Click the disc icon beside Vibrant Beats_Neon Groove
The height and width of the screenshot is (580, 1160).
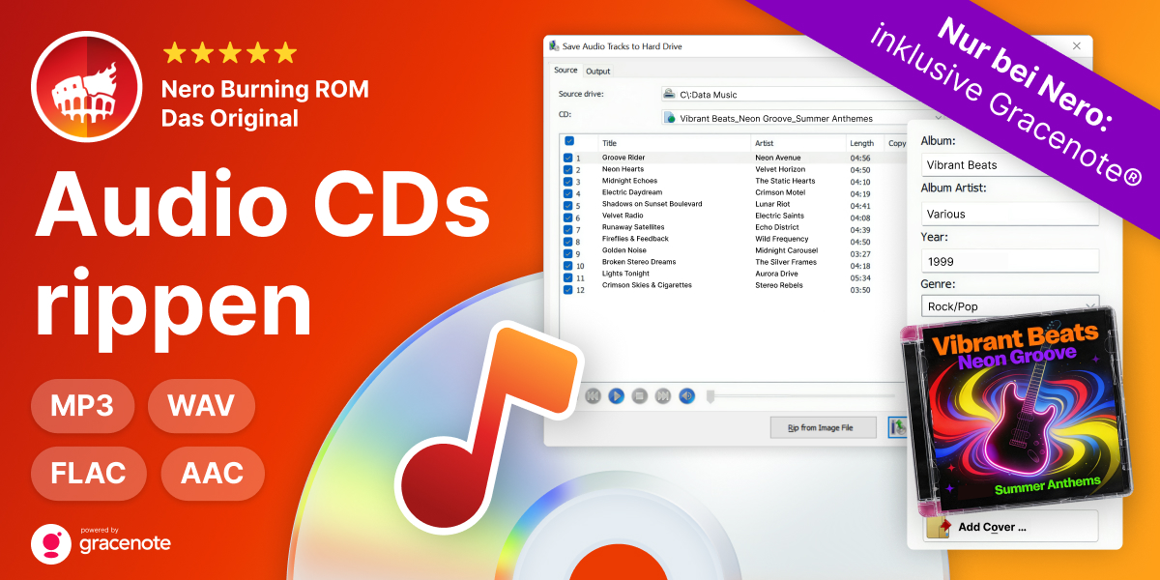click(x=669, y=118)
